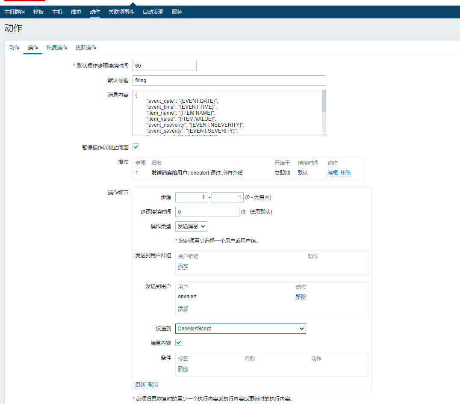Expand the 操作类型 发送消息 dropdown

[191, 226]
